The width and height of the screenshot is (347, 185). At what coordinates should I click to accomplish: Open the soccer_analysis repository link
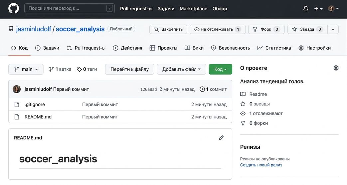point(80,29)
